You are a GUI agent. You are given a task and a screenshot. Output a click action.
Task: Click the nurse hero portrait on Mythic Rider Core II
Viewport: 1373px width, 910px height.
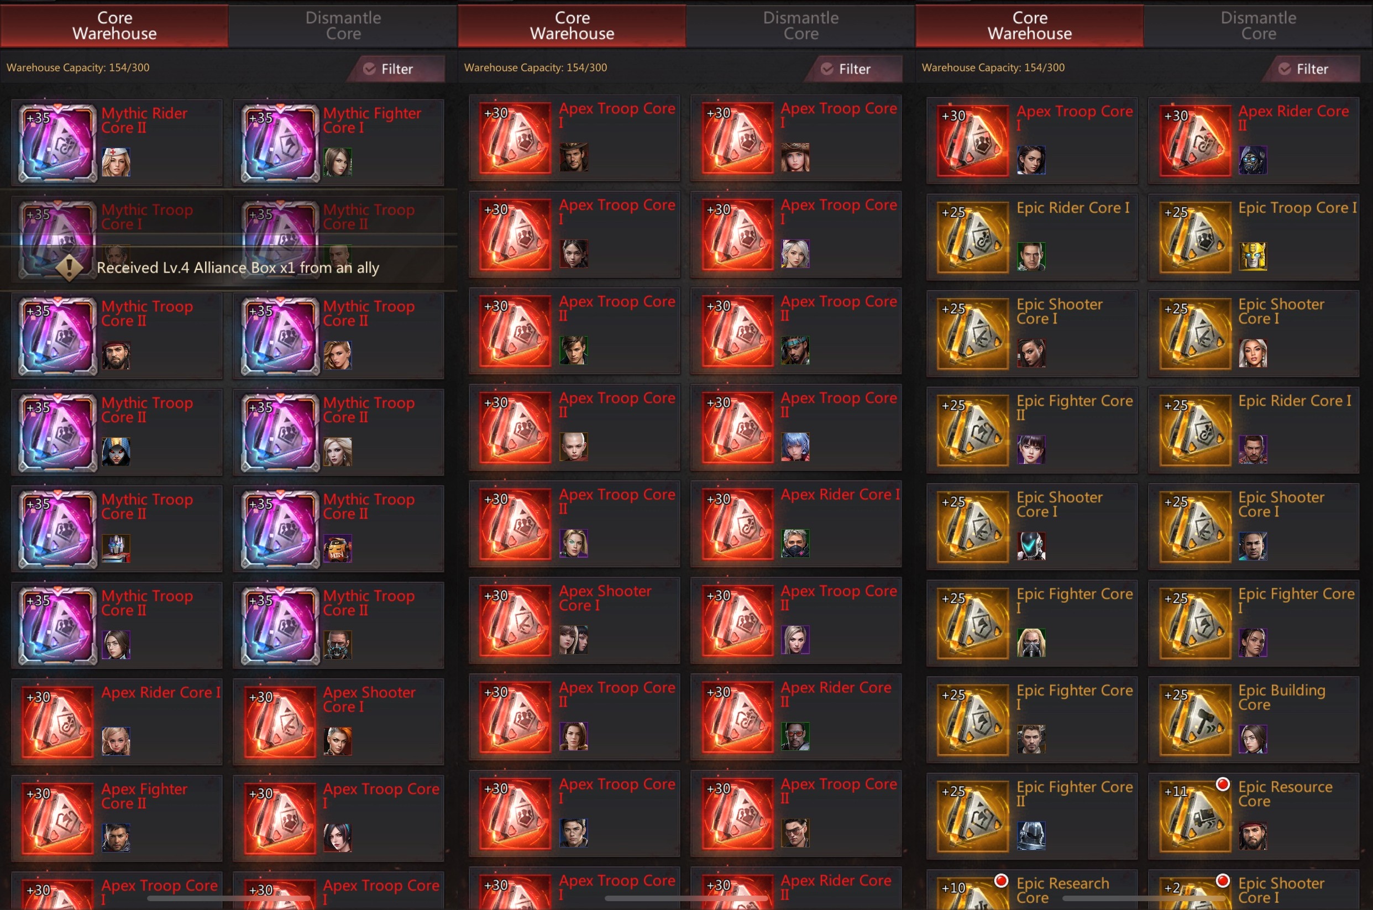(116, 162)
